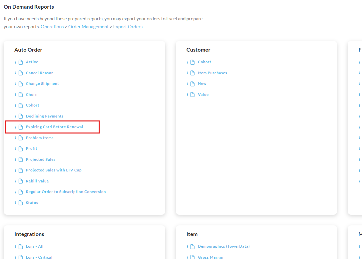Open Expiring Card Before Renewal report
The height and width of the screenshot is (259, 362).
coord(55,127)
